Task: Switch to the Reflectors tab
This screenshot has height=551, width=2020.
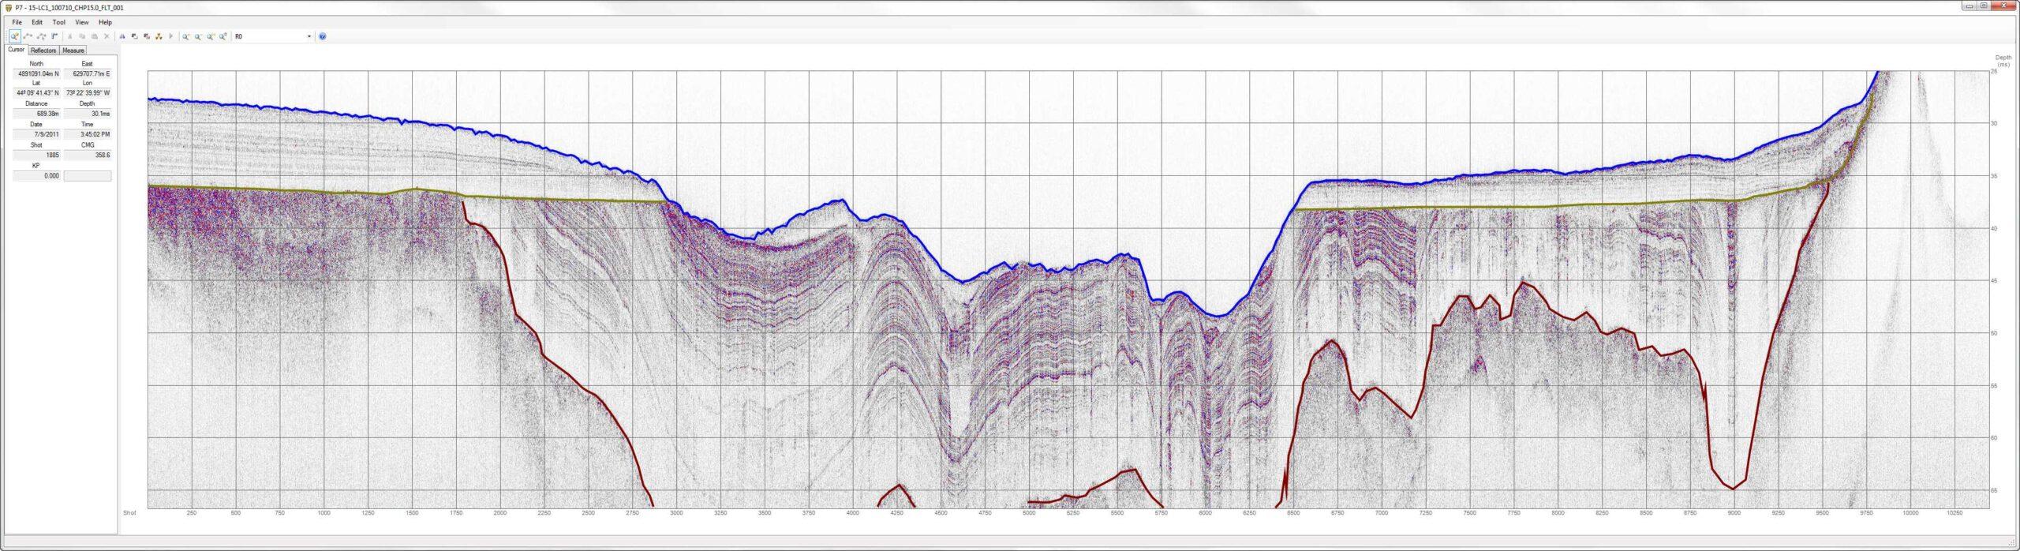Action: (x=43, y=51)
